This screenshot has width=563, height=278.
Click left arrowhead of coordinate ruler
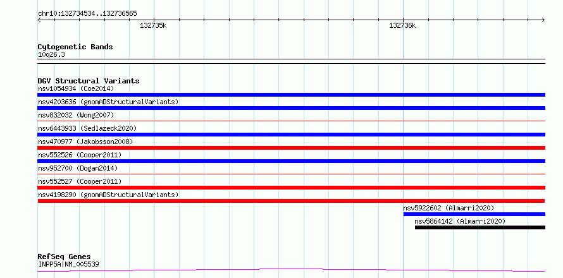[x=39, y=20]
